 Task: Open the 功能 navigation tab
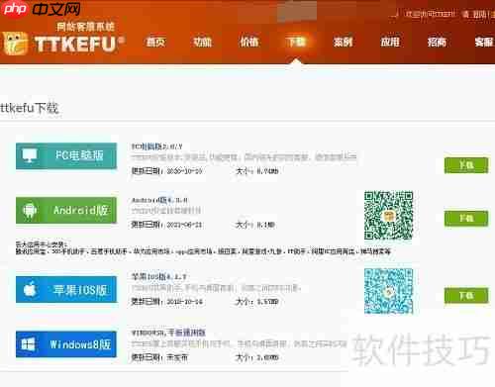pyautogui.click(x=202, y=43)
